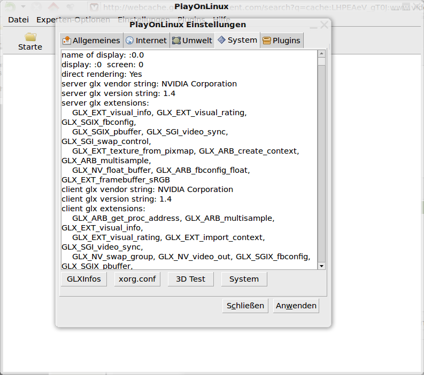Select the System tab
424x375 pixels.
click(x=237, y=40)
